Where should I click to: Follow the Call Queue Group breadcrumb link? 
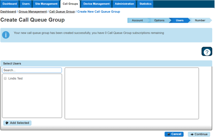62,12
